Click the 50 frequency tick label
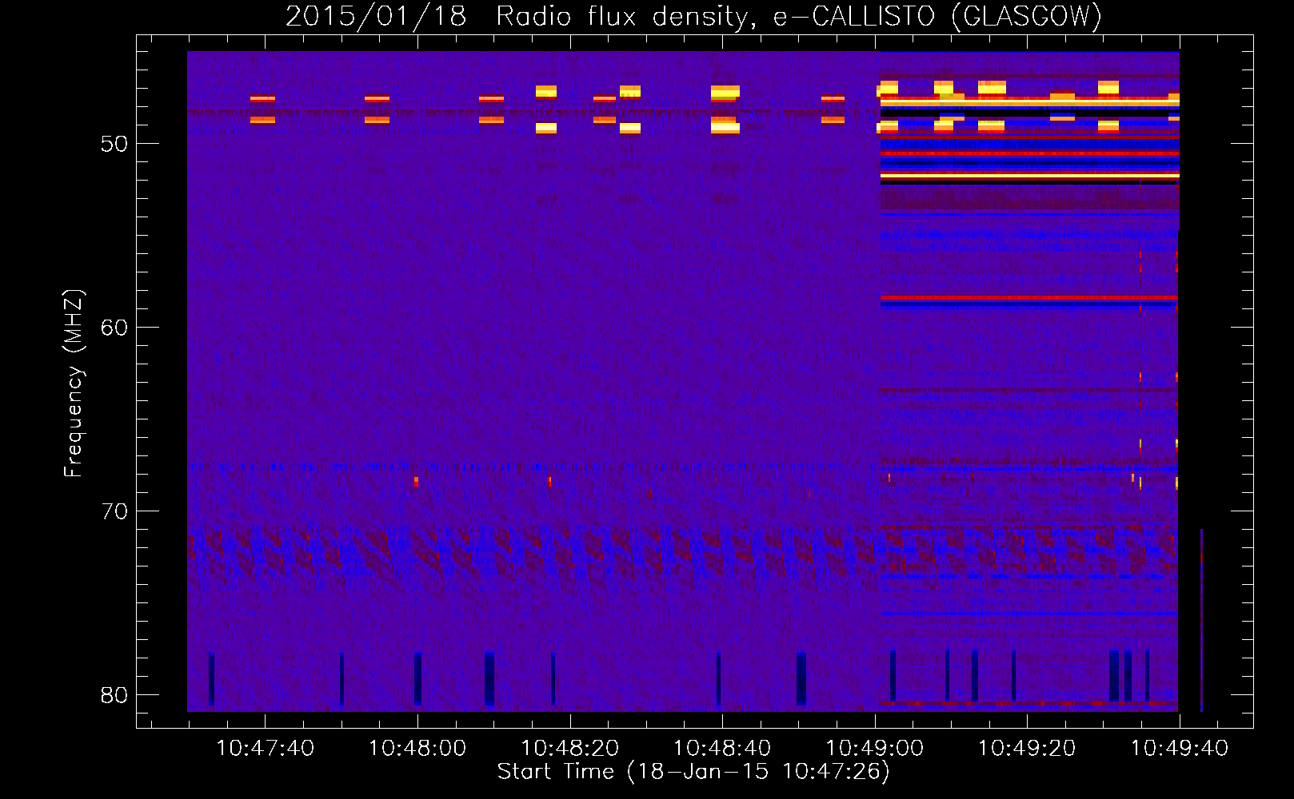Image resolution: width=1294 pixels, height=799 pixels. (114, 144)
